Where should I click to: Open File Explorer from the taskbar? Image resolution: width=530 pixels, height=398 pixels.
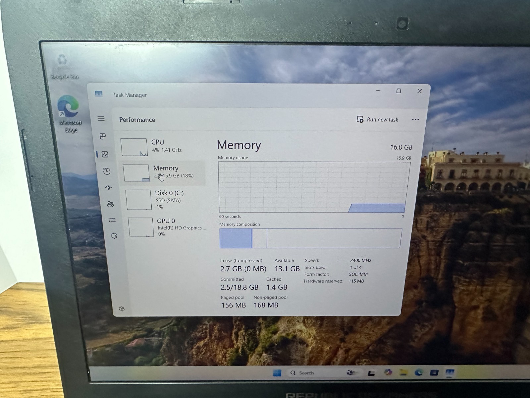pyautogui.click(x=403, y=372)
